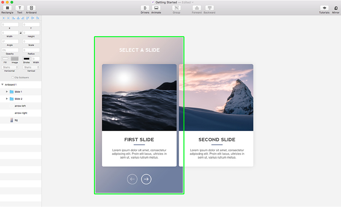Collapse the Artboard 1 layer tree
The image size is (341, 207).
click(x=2, y=85)
